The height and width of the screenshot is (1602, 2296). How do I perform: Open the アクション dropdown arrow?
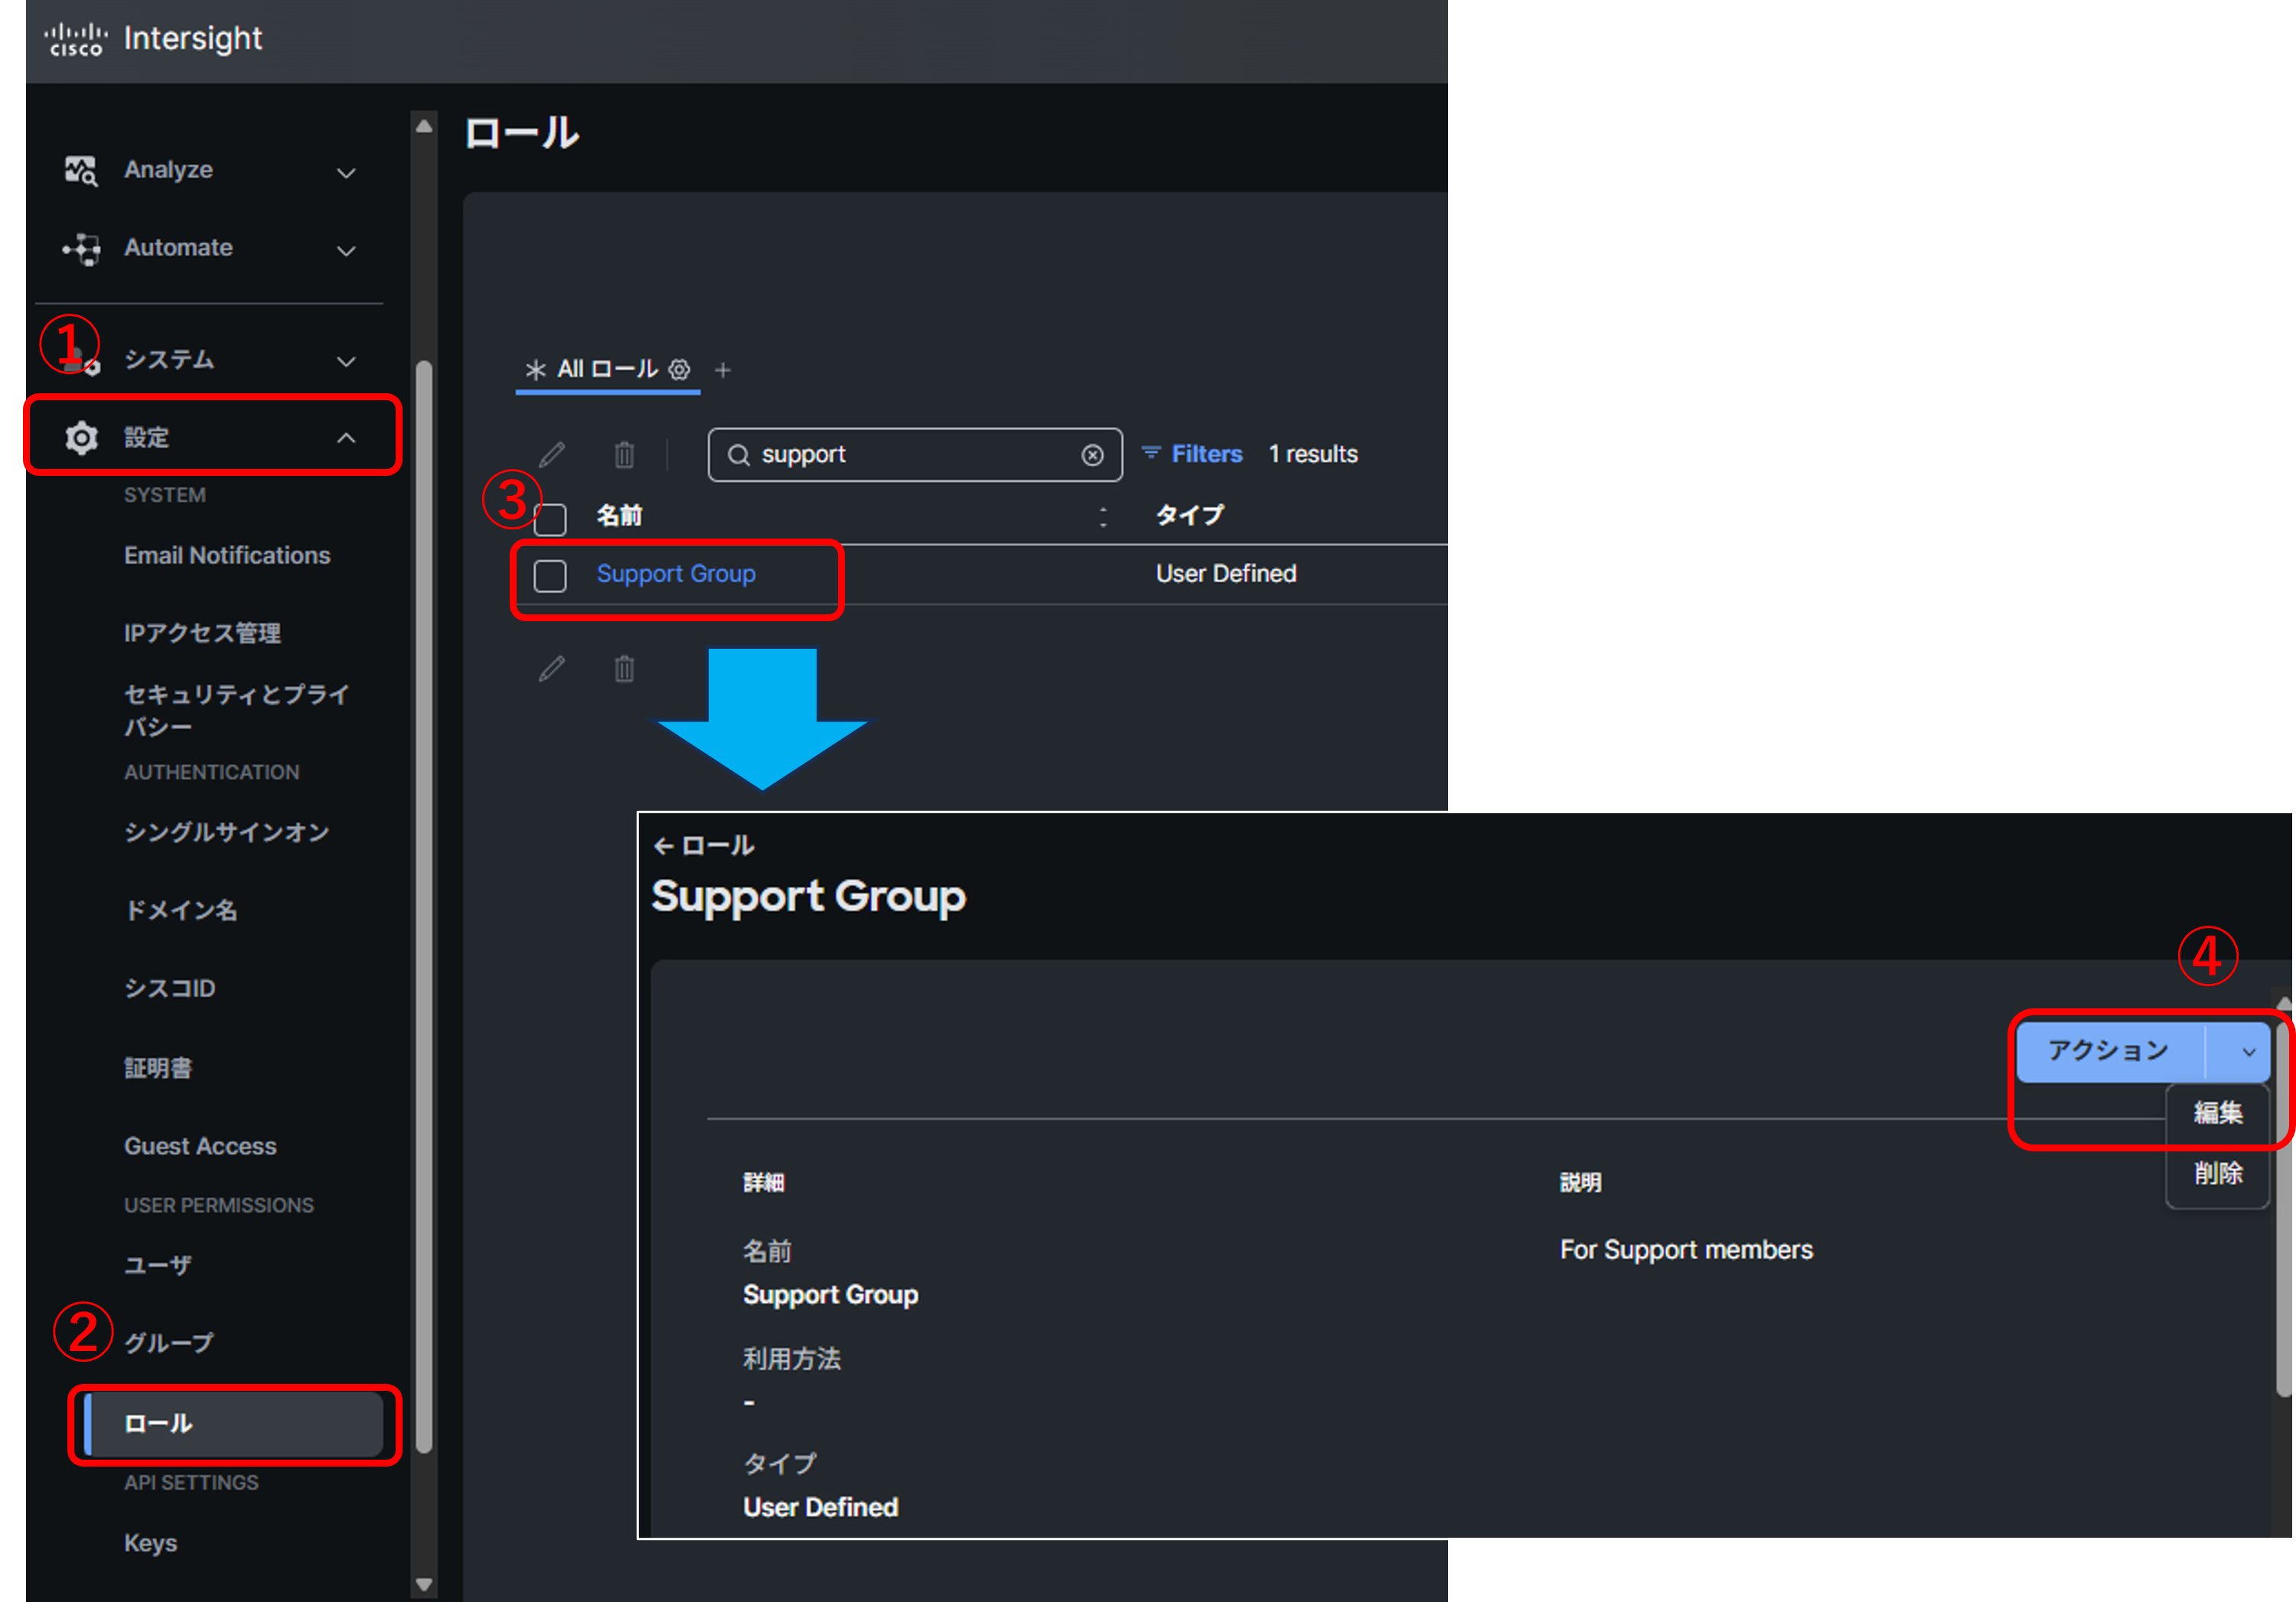pos(2248,1051)
